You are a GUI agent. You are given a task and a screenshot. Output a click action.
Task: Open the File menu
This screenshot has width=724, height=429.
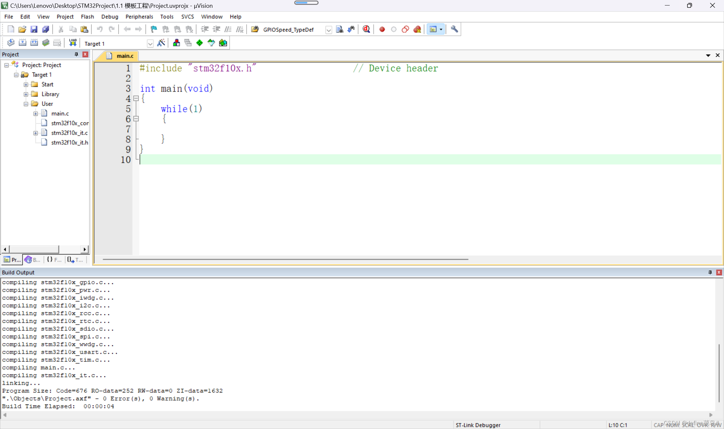pos(9,16)
